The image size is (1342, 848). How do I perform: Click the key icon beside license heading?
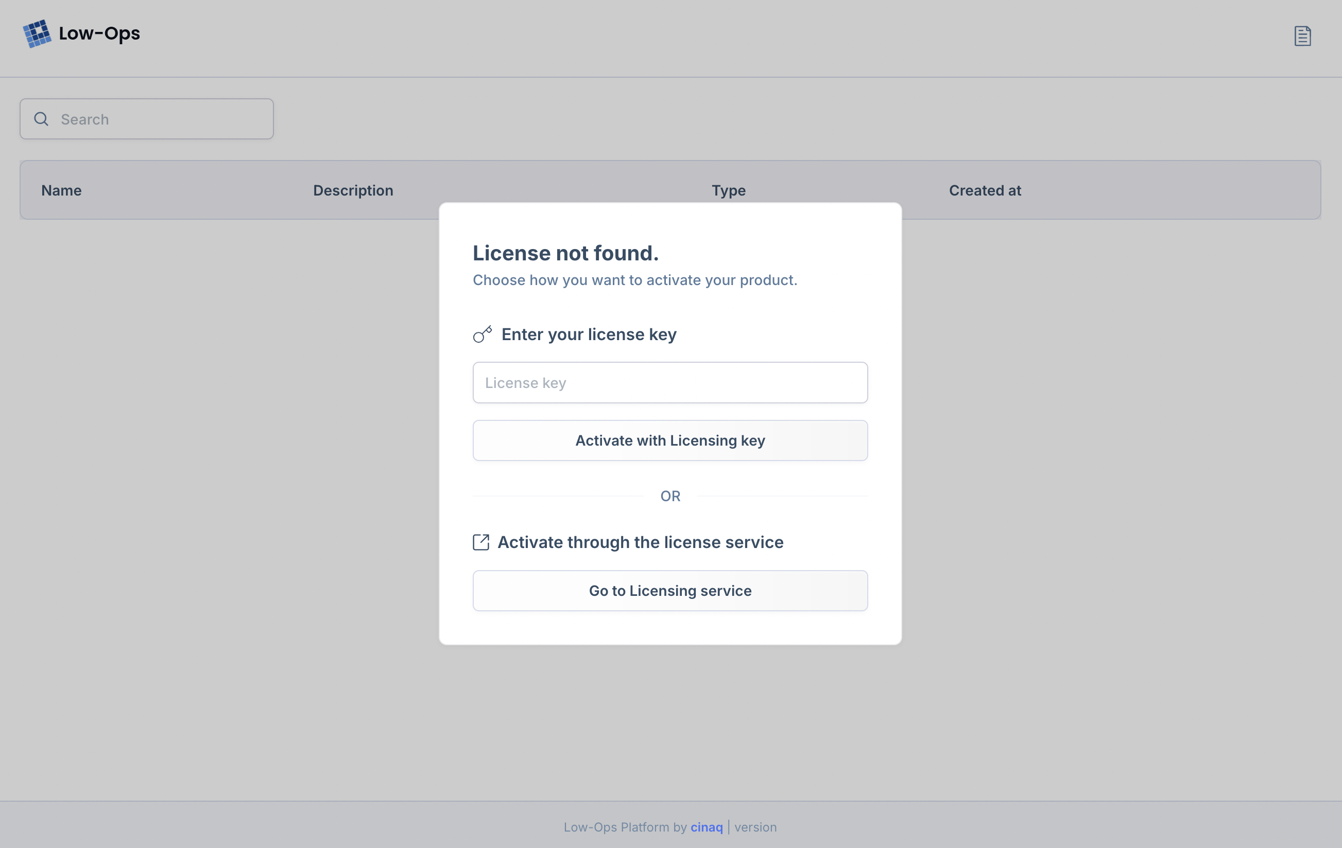click(x=483, y=334)
